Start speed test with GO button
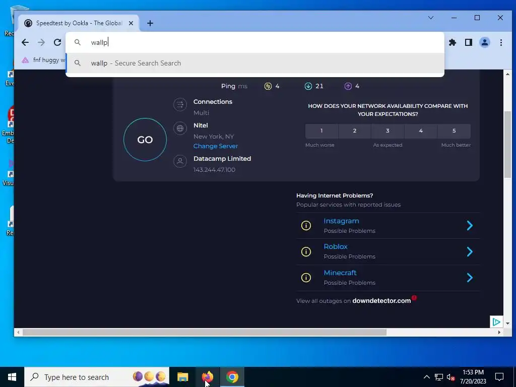Image resolution: width=516 pixels, height=387 pixels. tap(145, 140)
